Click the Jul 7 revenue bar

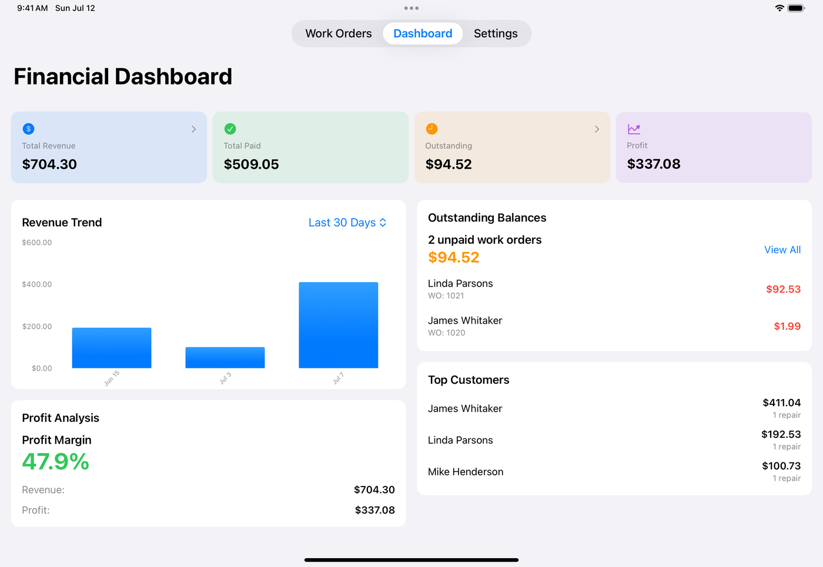click(x=339, y=326)
